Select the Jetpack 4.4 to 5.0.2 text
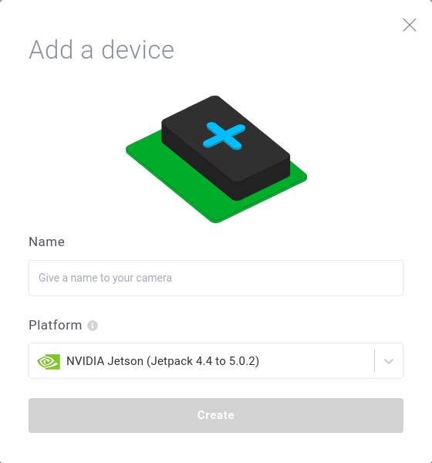Screen dimensions: 432x463 203,361
